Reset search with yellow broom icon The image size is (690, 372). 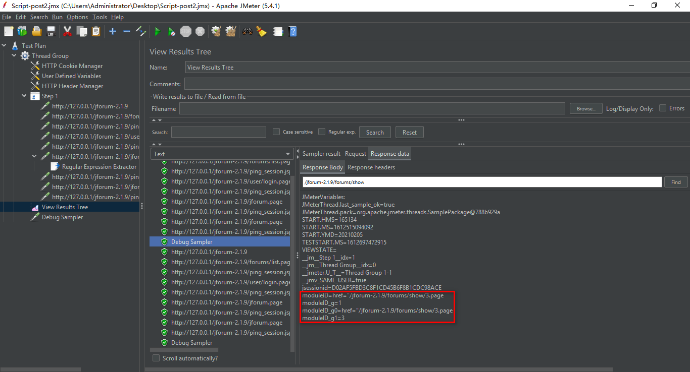point(261,31)
